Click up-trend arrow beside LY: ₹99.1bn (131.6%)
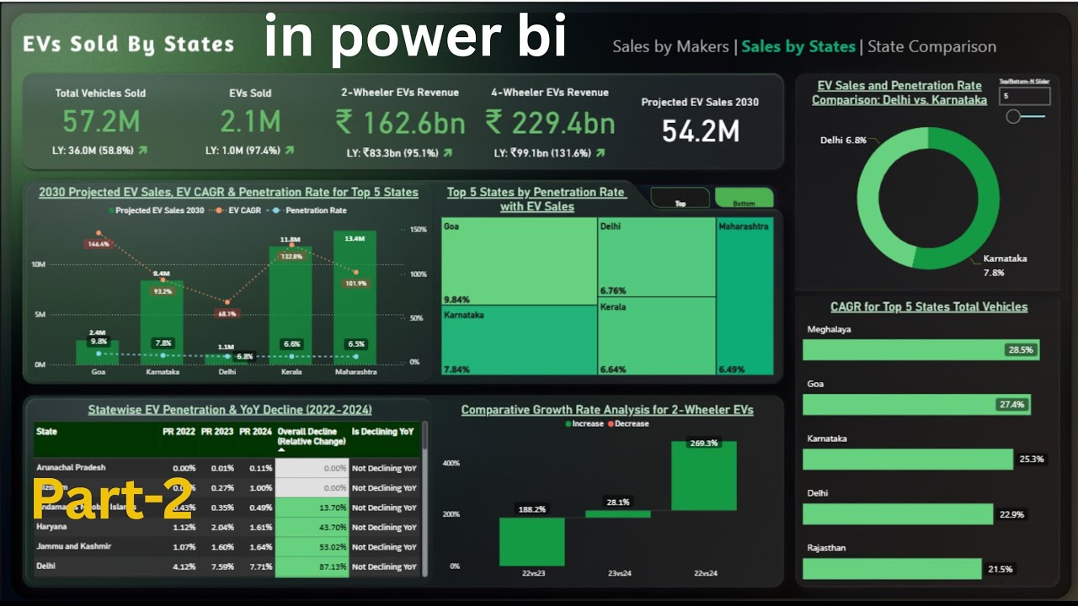Viewport: 1078px width, 606px height. pyautogui.click(x=599, y=153)
